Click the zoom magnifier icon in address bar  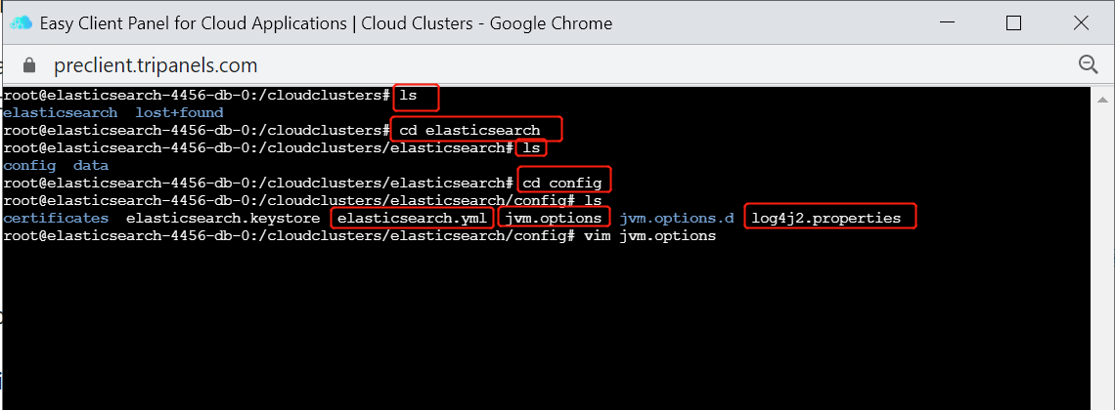click(1089, 65)
